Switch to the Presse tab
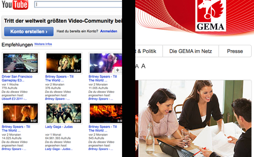Viewport: 254px width, 157px height. [x=235, y=51]
